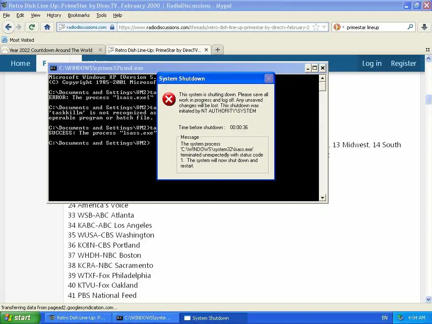This screenshot has width=432, height=324.
Task: Click the 4:04 AM clock
Action: (x=416, y=318)
